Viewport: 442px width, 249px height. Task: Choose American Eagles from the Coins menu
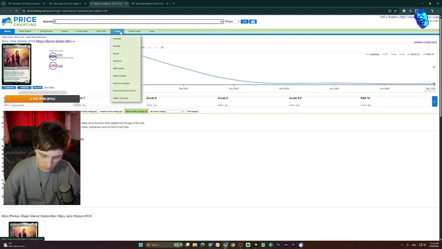pyautogui.click(x=122, y=83)
